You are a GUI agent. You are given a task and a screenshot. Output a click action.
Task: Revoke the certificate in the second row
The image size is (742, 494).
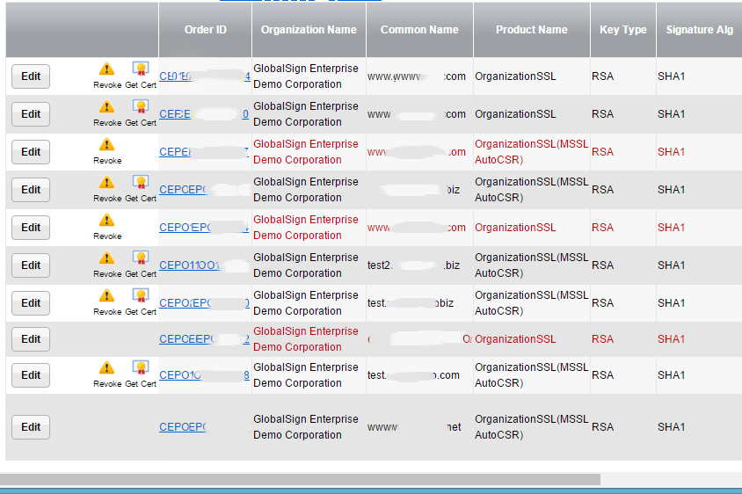tap(106, 107)
